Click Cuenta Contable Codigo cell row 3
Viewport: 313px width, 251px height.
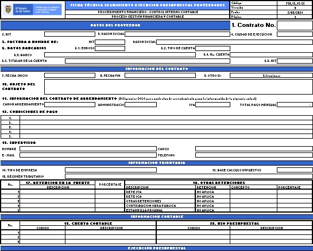(x=42, y=241)
